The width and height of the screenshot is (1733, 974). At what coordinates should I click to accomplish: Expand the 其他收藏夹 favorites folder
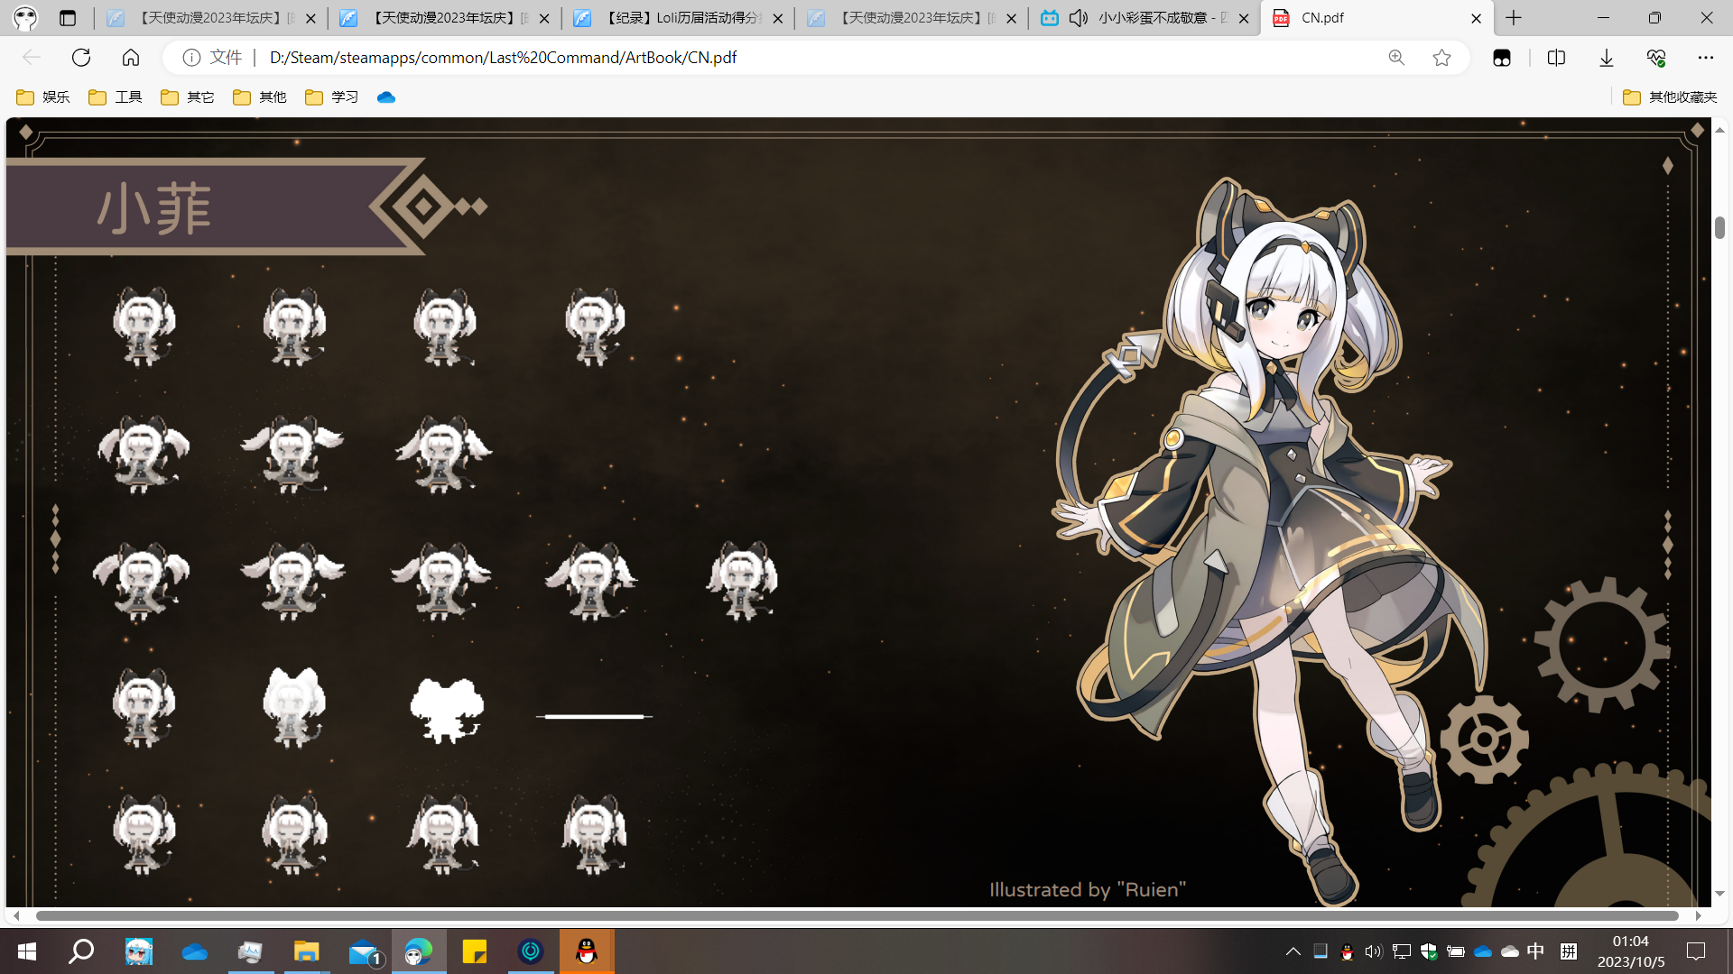(1669, 97)
